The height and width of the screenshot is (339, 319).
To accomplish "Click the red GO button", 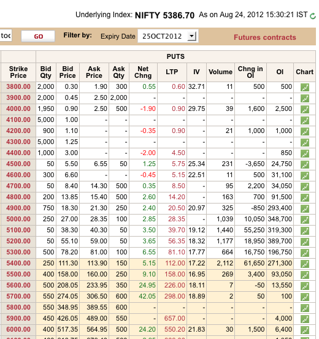I will [x=38, y=36].
